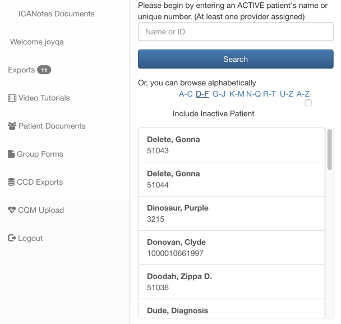Browse patients in the G-J range
Viewport: 341px width, 324px height.
tap(219, 94)
